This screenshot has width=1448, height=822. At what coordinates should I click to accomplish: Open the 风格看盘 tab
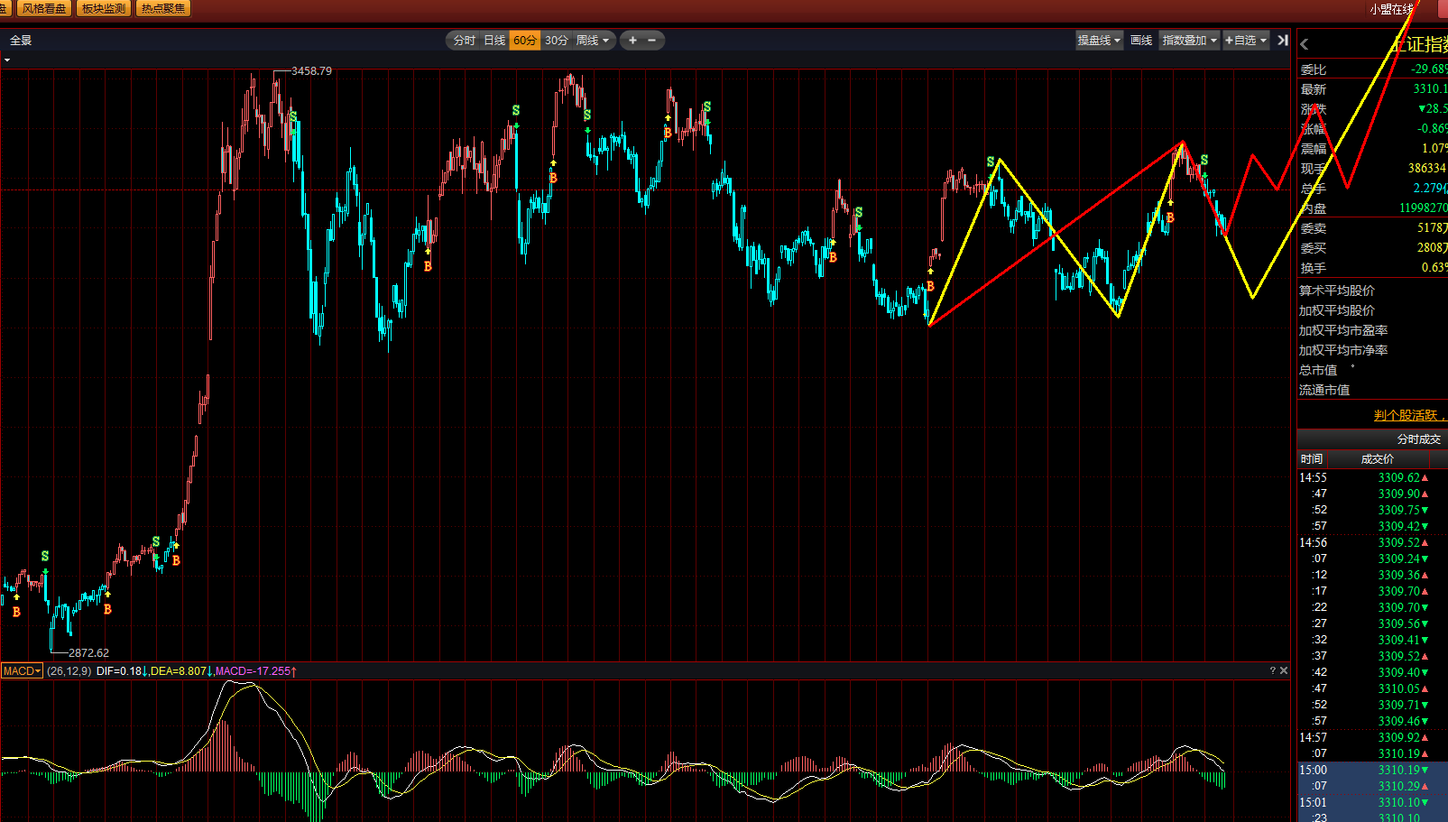pyautogui.click(x=44, y=8)
